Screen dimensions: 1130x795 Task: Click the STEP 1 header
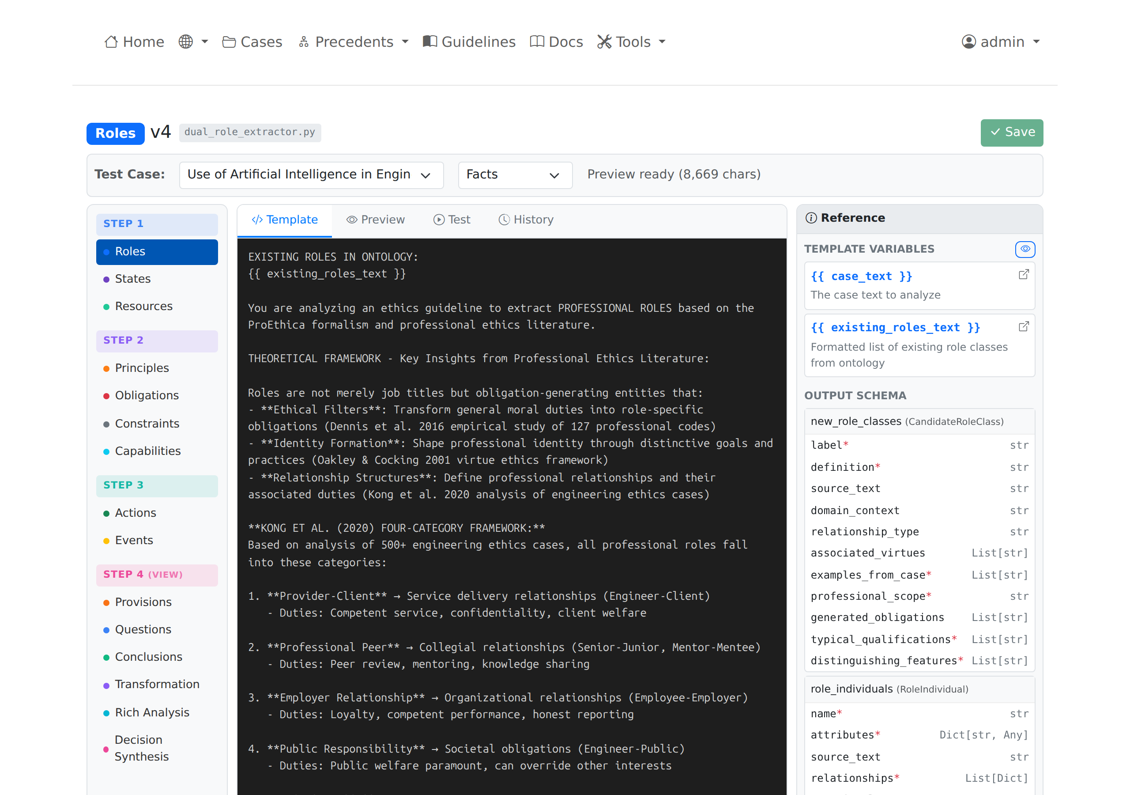coord(157,224)
